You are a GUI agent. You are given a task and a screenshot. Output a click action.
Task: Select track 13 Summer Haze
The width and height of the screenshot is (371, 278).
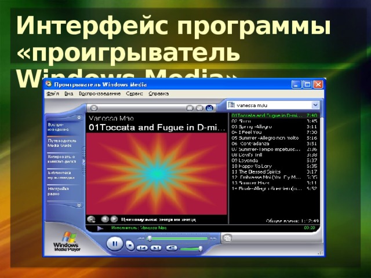coord(274,183)
